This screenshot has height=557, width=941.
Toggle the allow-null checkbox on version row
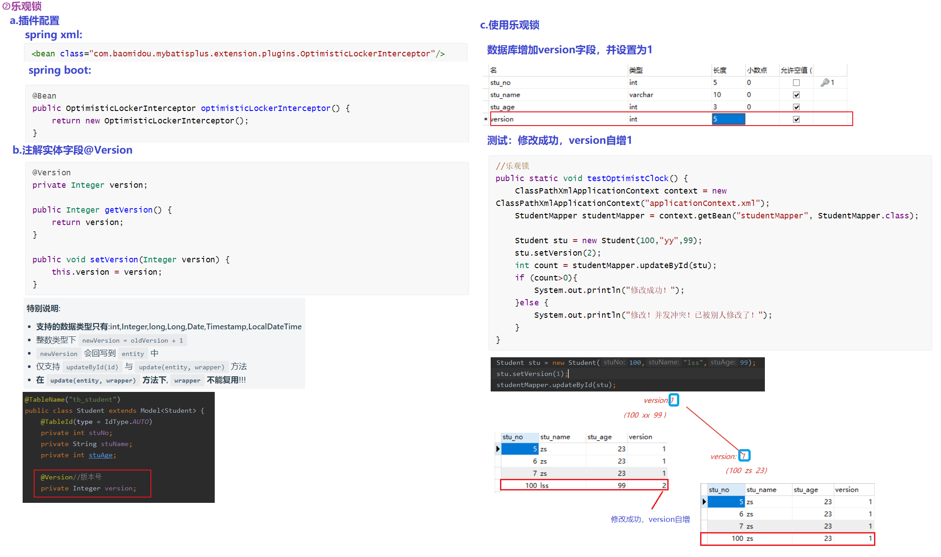click(x=796, y=119)
